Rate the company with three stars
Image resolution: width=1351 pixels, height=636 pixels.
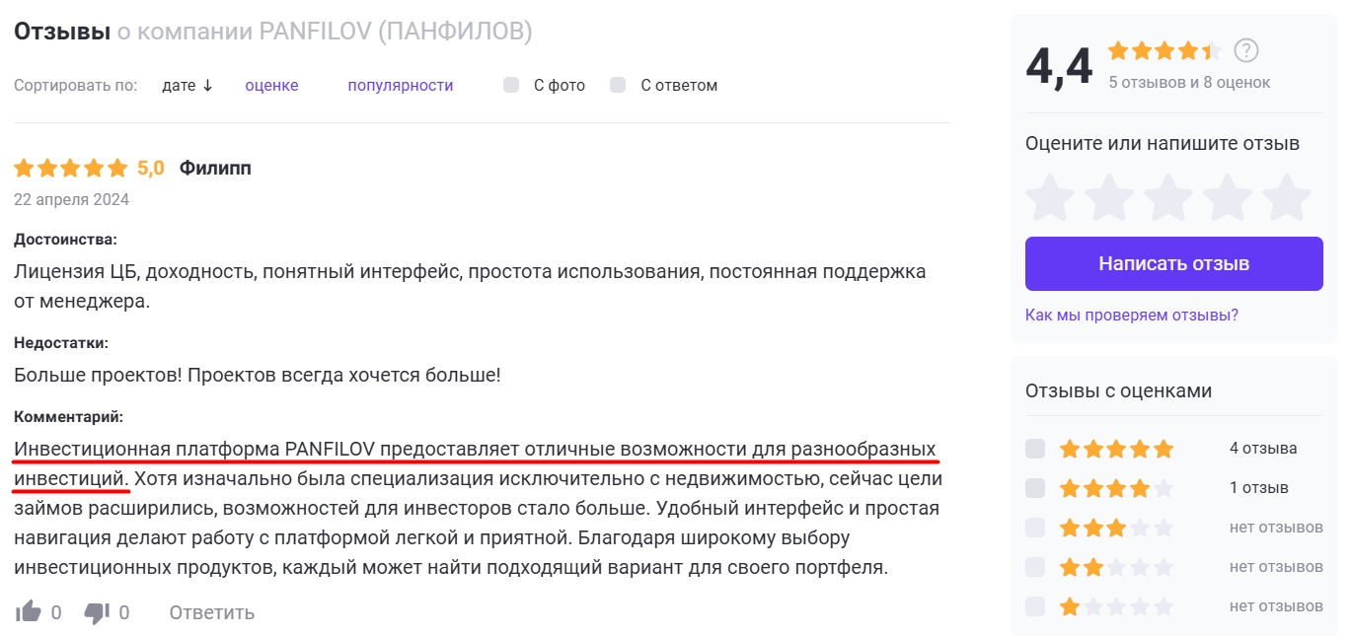tap(1168, 198)
